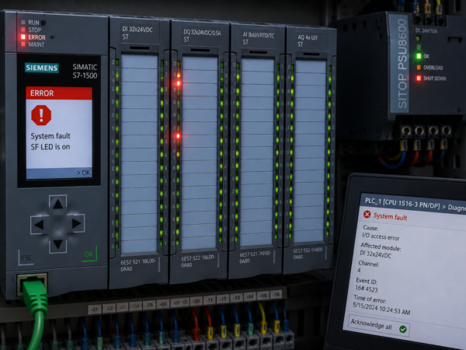This screenshot has width=466, height=350.
Task: Click the red ERROR status LED
Action: pyautogui.click(x=23, y=37)
